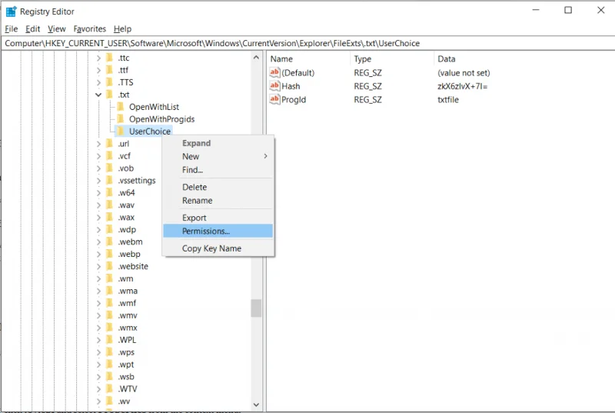The width and height of the screenshot is (615, 413).
Task: Open the Favorites menu
Action: (x=89, y=28)
